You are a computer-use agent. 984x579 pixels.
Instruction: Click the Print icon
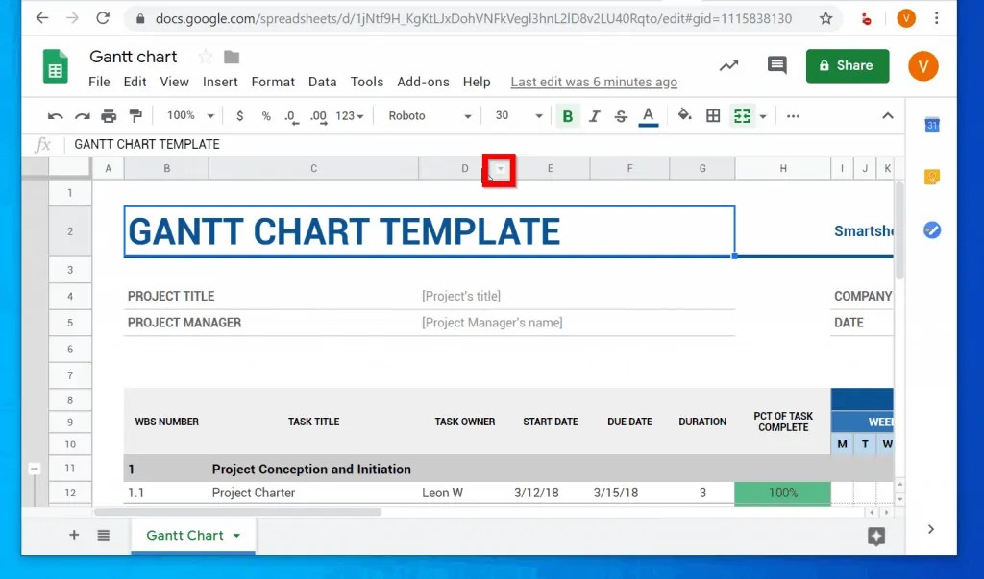click(x=109, y=115)
